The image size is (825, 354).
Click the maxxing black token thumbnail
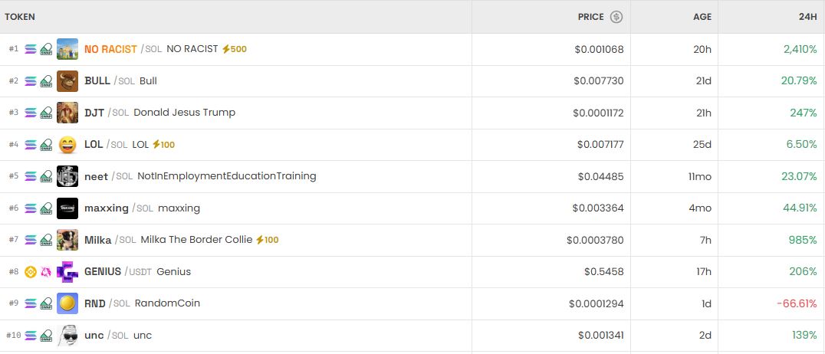67,208
